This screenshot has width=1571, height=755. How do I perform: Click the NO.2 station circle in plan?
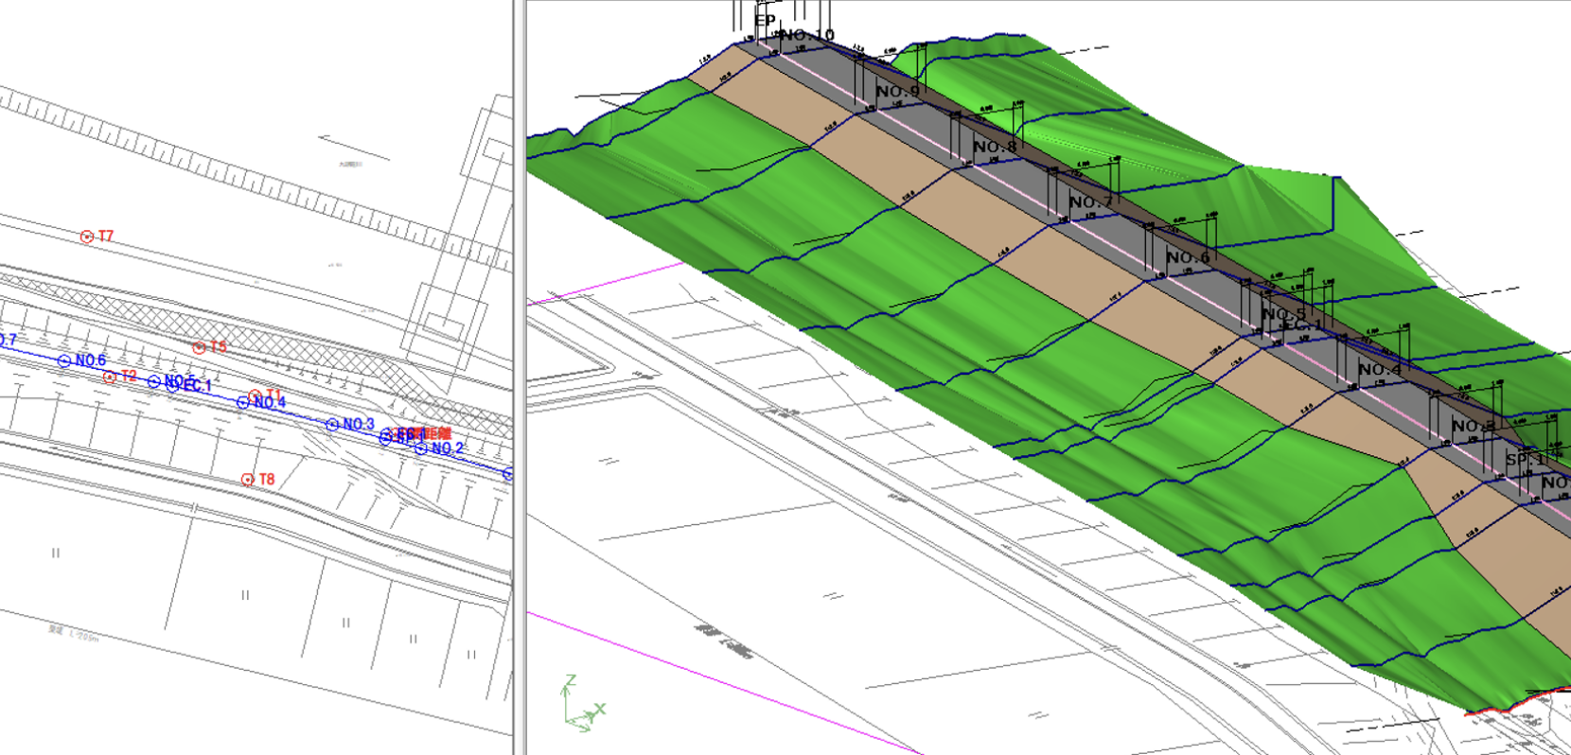coord(421,448)
